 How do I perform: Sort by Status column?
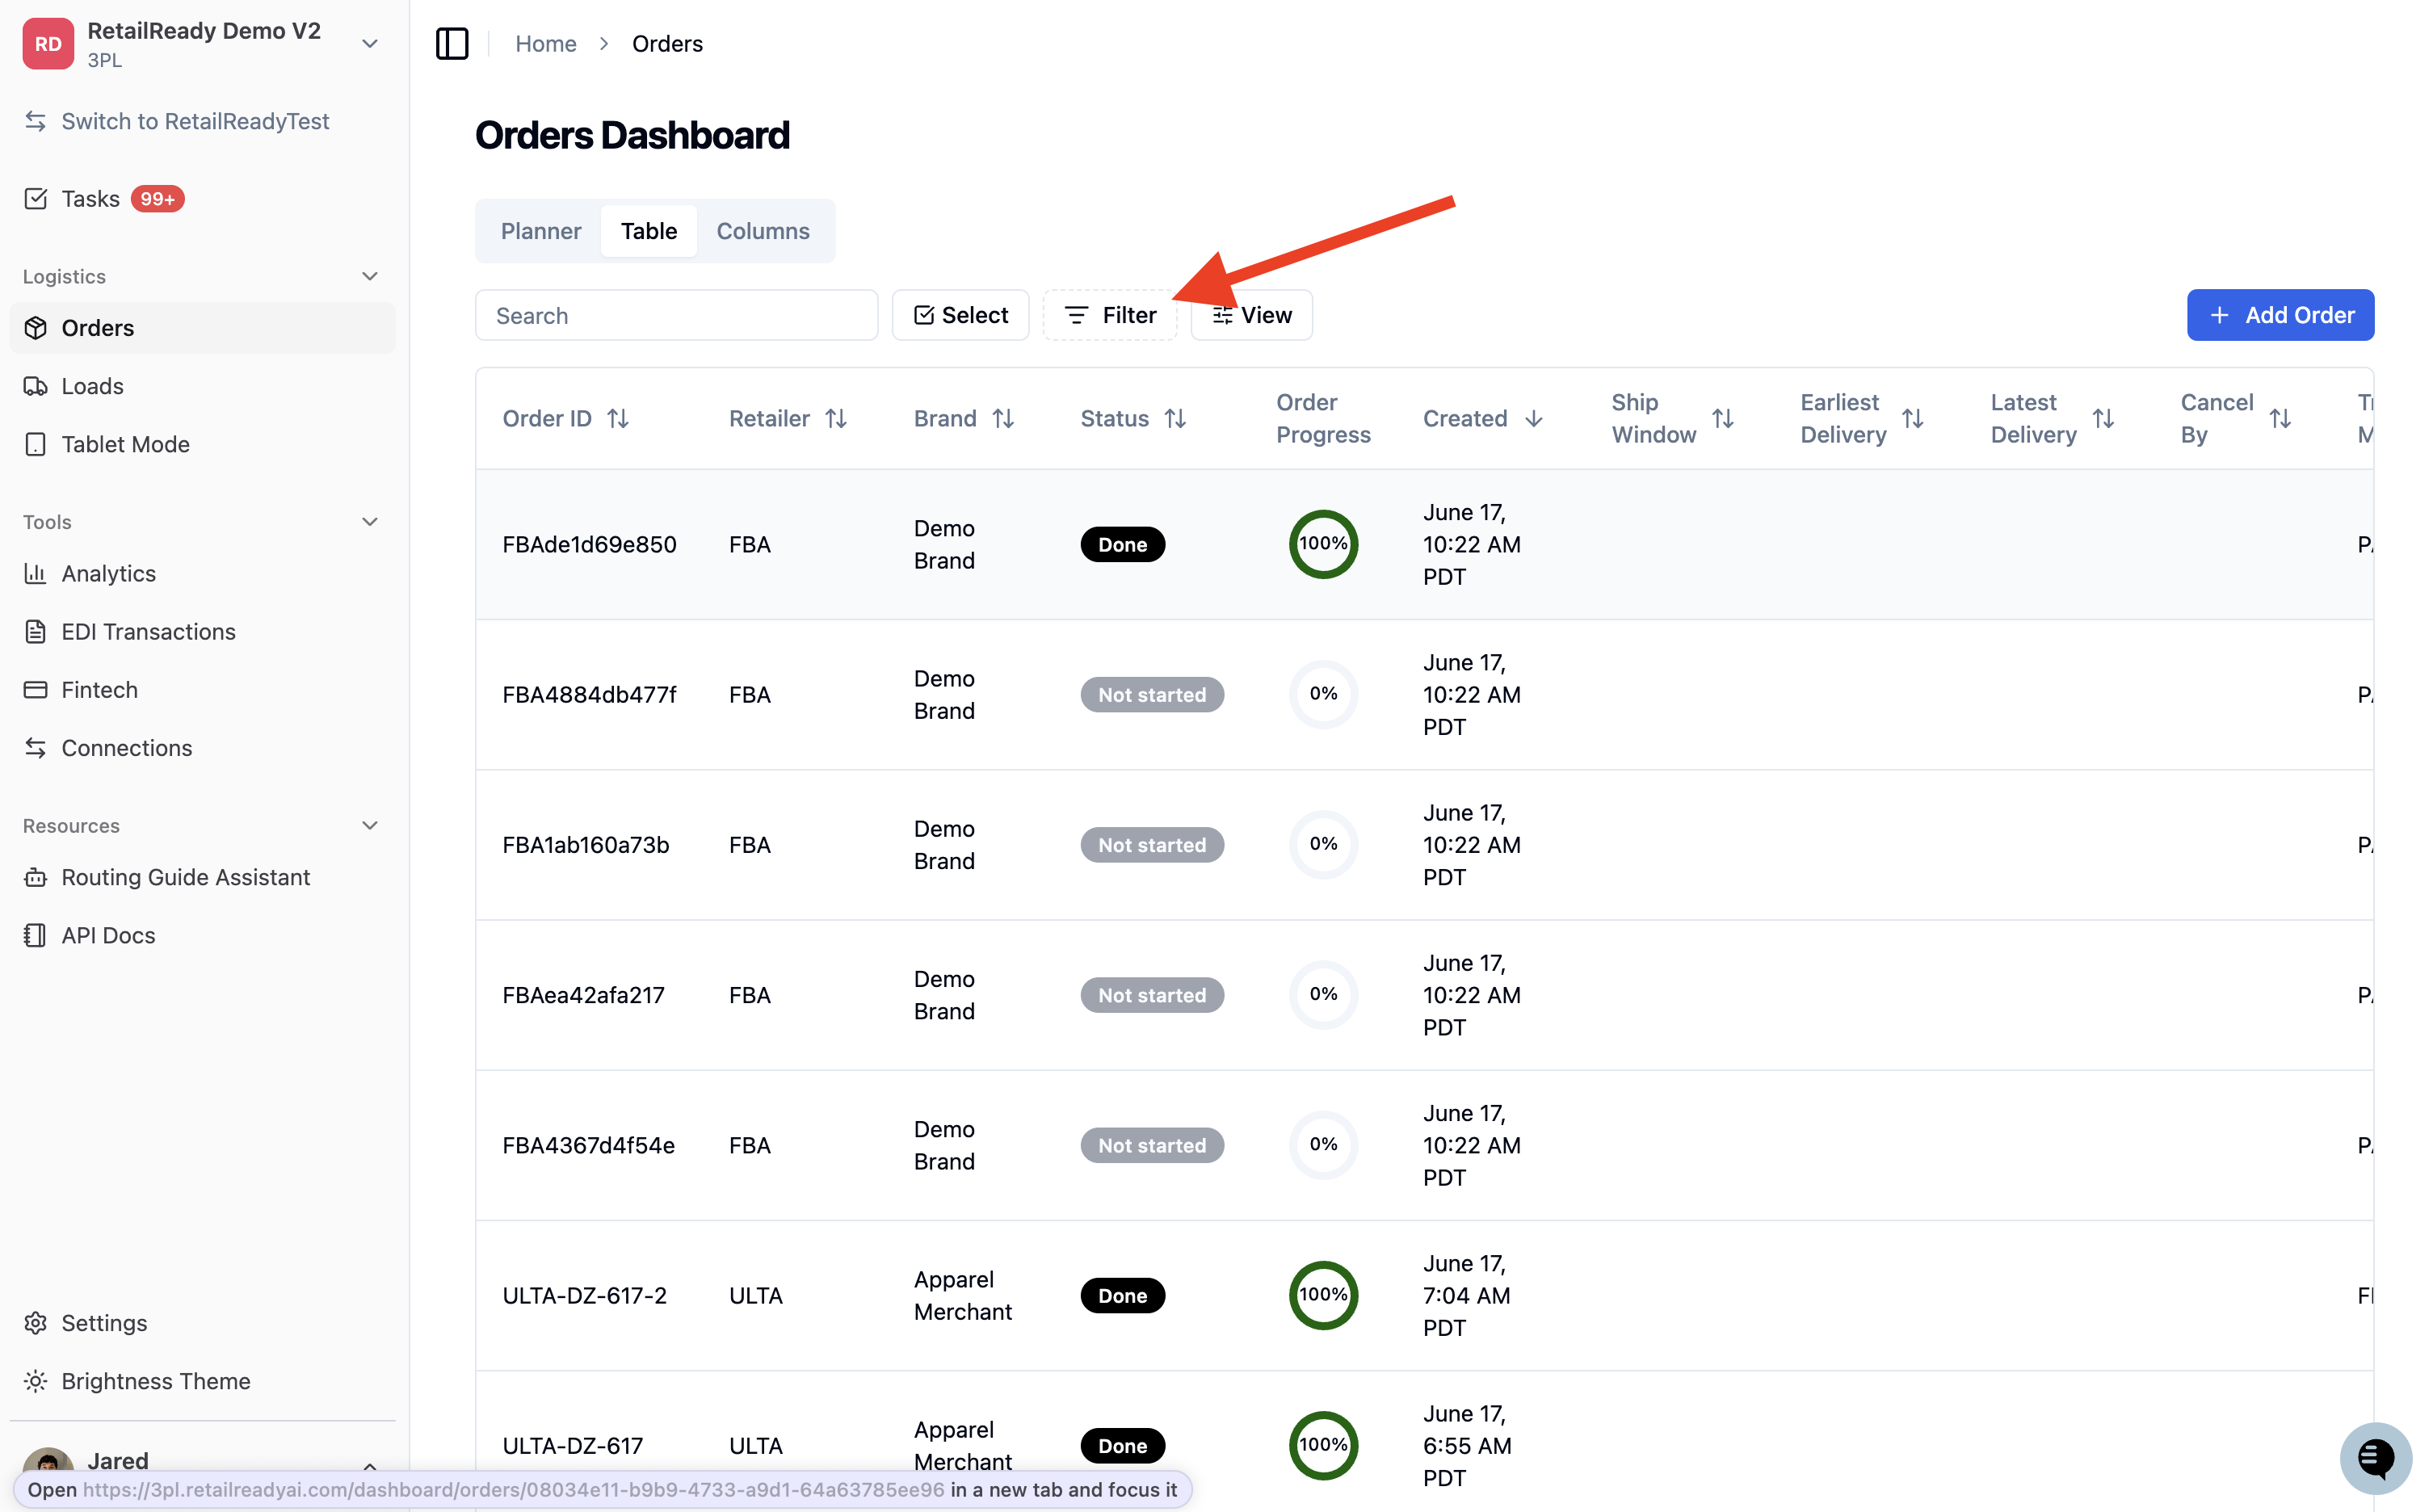point(1175,419)
